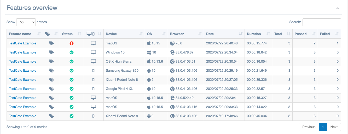Sort by tags column header icon

pos(51,34)
